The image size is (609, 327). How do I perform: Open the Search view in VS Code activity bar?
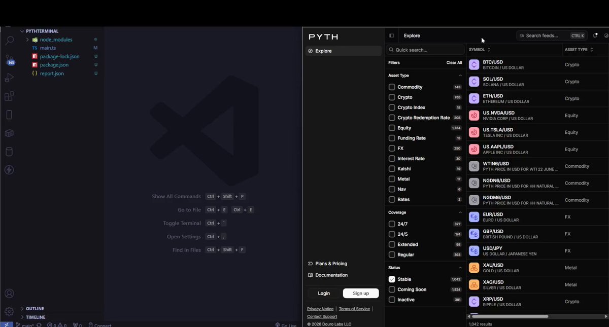[9, 41]
